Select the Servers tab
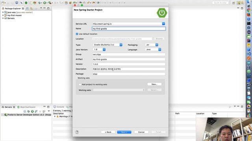This screenshot has width=252, height=141. pos(8,107)
